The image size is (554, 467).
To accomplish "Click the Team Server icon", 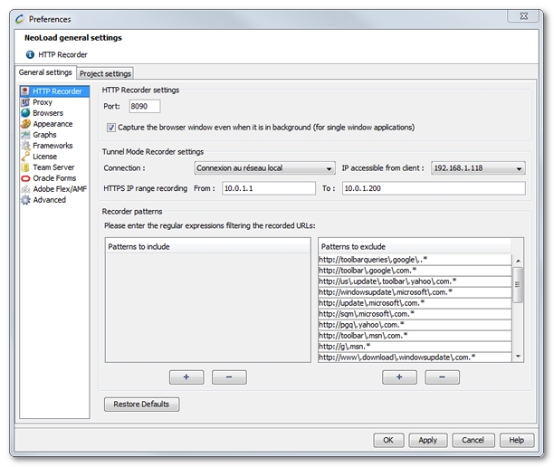I will pos(25,167).
